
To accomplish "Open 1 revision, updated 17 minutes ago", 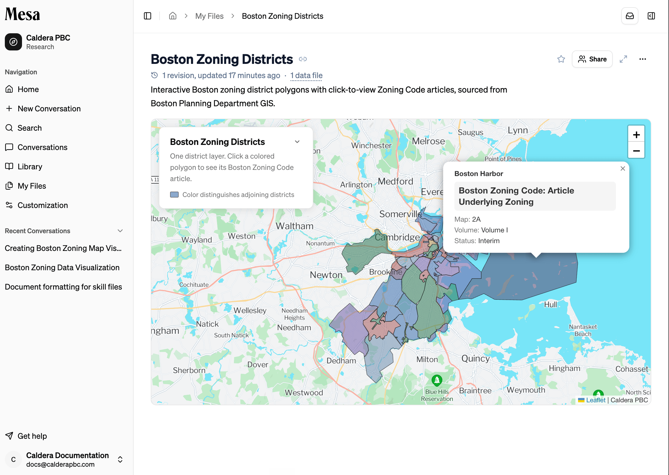I will pyautogui.click(x=221, y=75).
